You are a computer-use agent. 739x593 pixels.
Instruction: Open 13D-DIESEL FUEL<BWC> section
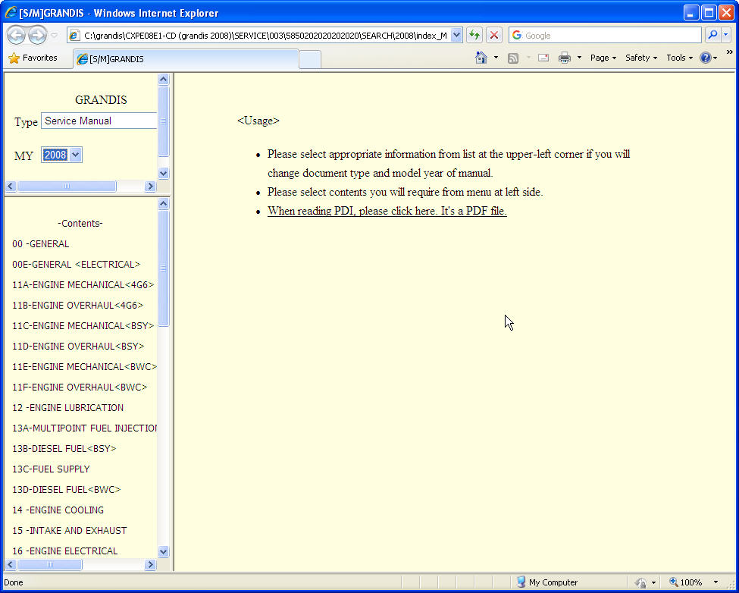[67, 490]
